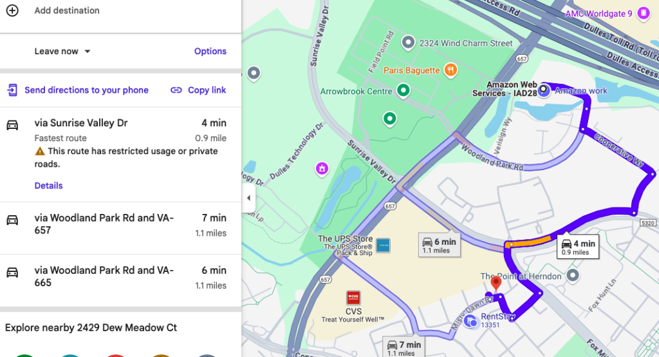Click Send directions to your phone
The image size is (659, 357).
point(78,90)
